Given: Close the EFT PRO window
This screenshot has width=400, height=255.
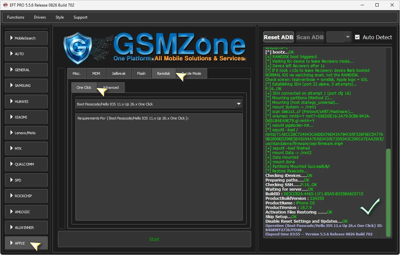Looking at the screenshot, I should (x=392, y=5).
